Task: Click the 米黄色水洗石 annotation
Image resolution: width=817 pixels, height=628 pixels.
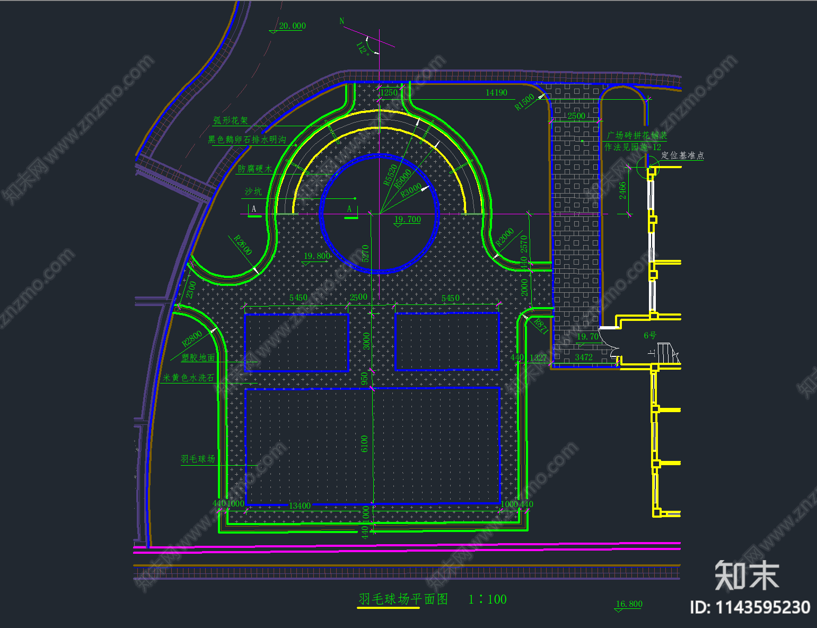Action: point(188,378)
